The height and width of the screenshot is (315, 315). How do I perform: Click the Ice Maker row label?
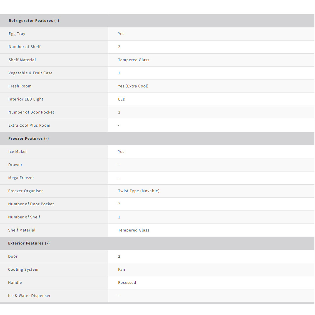pos(17,152)
